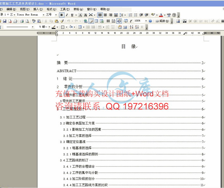Insert picture from Picture toolbar
This screenshot has width=224, height=188.
coord(178,21)
